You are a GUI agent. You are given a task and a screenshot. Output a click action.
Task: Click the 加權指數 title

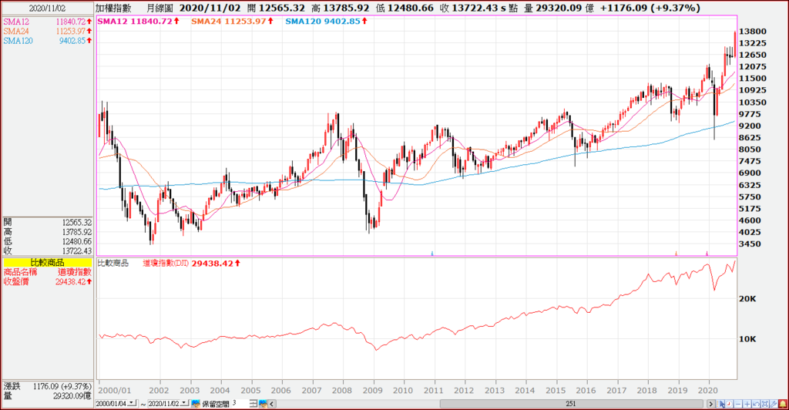click(114, 8)
